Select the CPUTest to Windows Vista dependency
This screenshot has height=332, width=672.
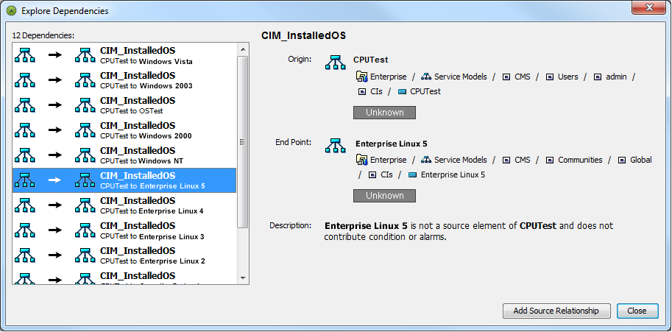click(124, 55)
